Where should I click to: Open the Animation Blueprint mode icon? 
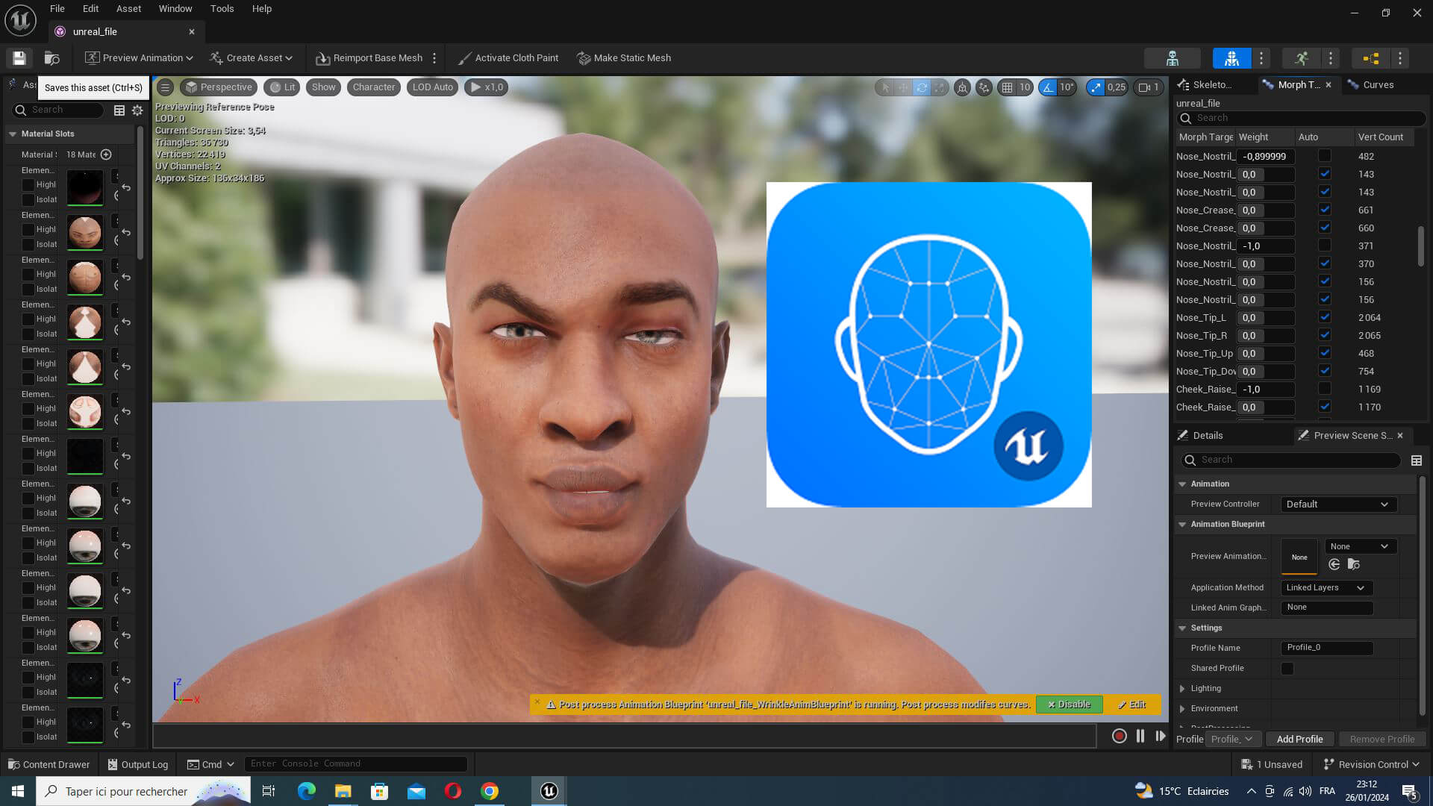click(x=1371, y=58)
